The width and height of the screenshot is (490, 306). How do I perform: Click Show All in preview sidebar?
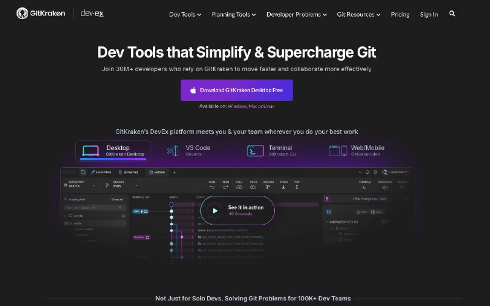tap(117, 200)
